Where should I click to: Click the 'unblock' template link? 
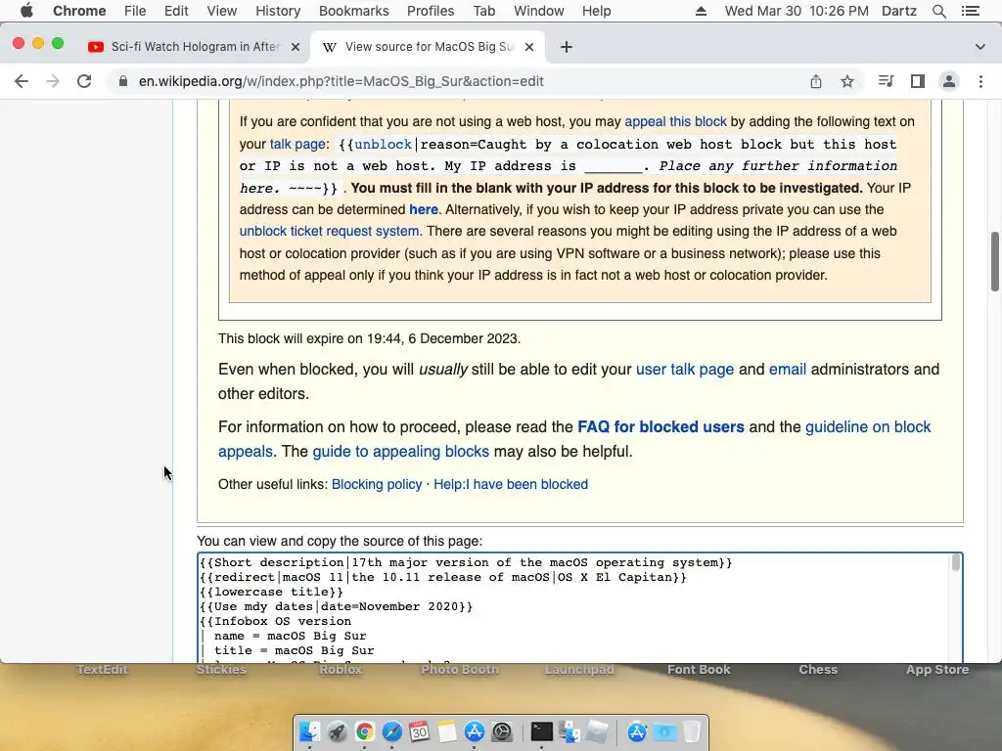(383, 145)
